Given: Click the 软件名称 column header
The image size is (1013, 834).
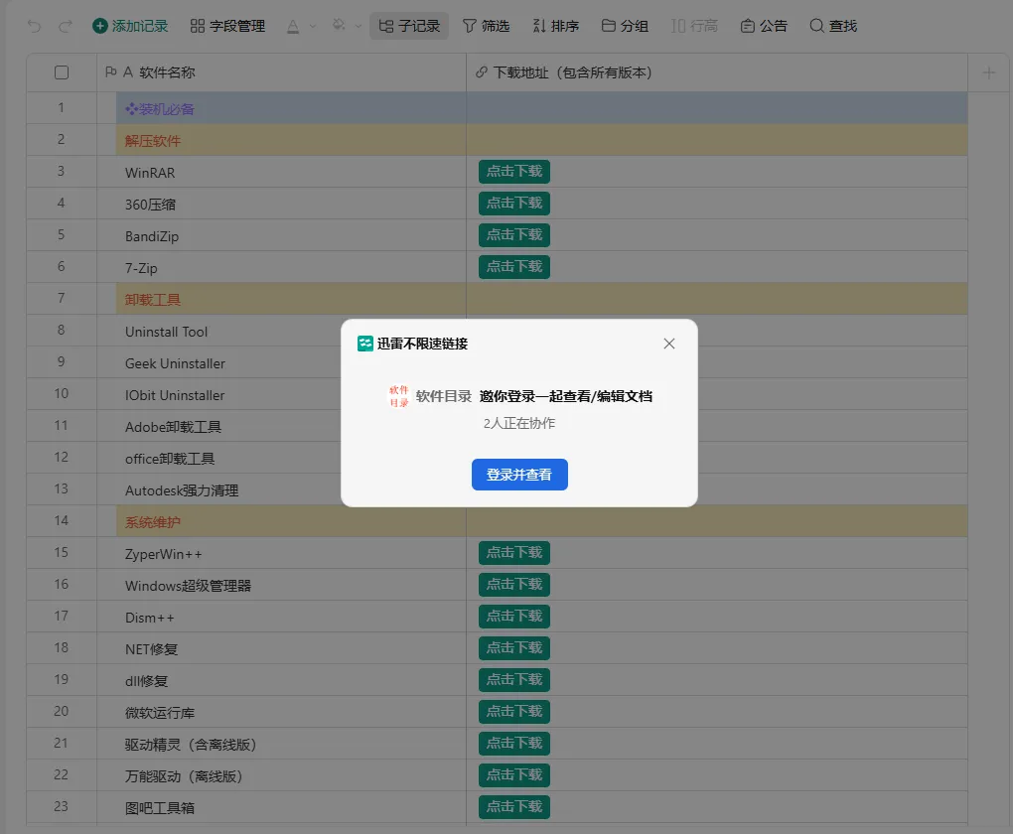Looking at the screenshot, I should pyautogui.click(x=282, y=72).
